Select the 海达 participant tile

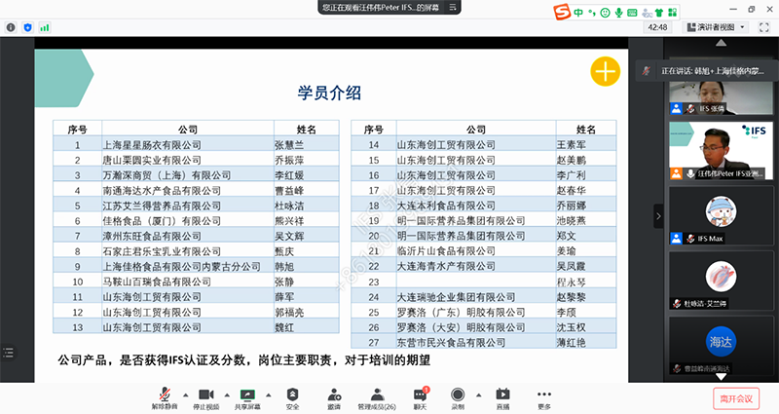pyautogui.click(x=721, y=346)
